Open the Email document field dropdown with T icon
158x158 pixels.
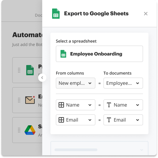[123, 120]
